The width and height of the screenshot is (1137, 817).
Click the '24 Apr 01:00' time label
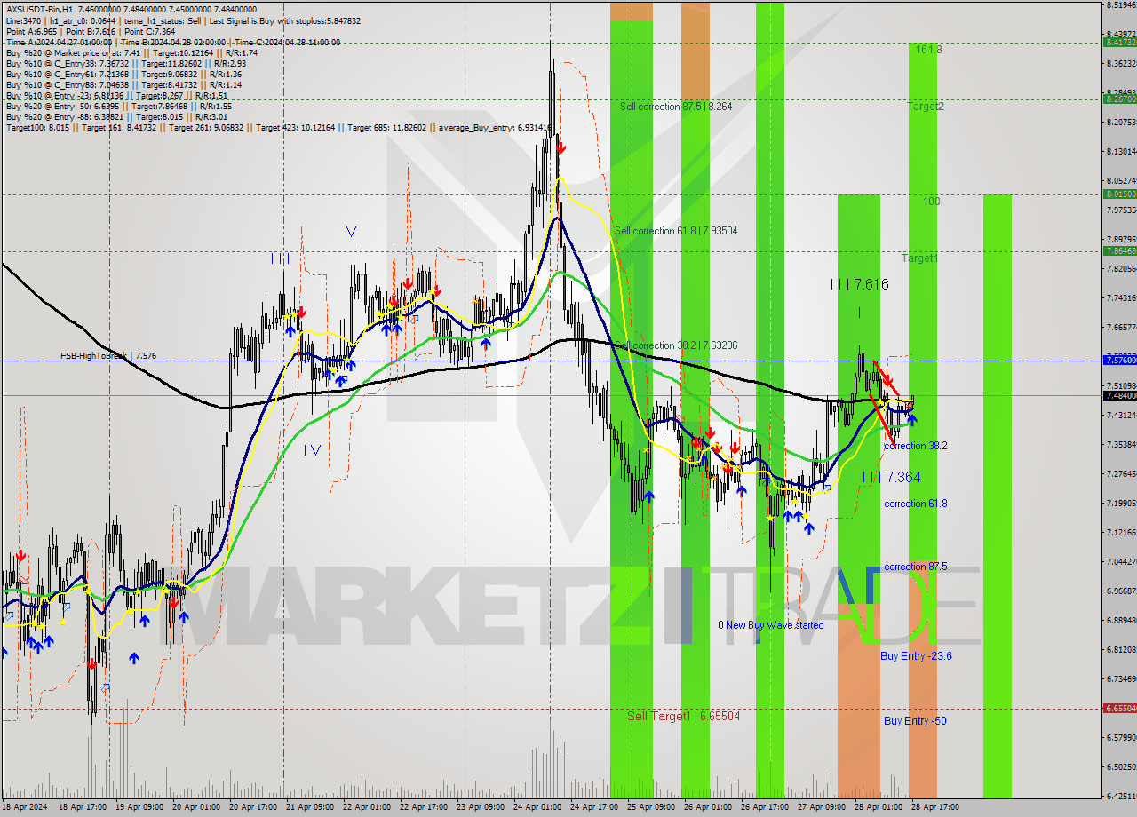click(x=537, y=807)
